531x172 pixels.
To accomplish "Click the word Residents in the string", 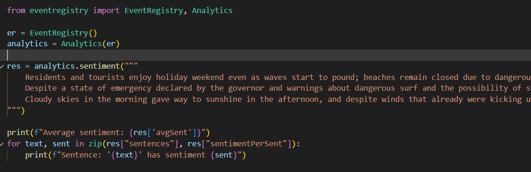I will click(x=46, y=77).
